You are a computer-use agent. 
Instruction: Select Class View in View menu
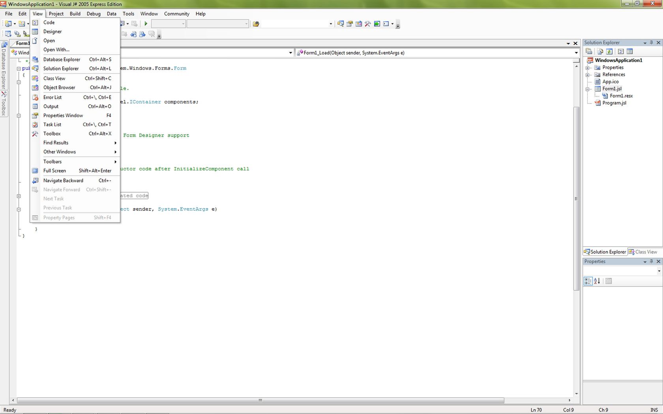point(75,78)
